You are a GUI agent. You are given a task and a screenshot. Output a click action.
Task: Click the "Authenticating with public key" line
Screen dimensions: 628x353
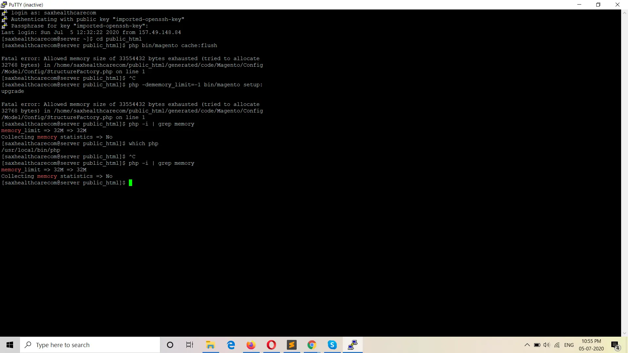(x=98, y=19)
